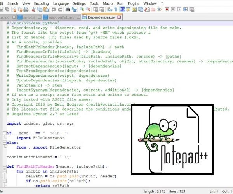Image resolution: width=233 pixels, height=194 pixels.
Task: Toggle Word Wrap in toolbar
Action: pyautogui.click(x=110, y=9)
